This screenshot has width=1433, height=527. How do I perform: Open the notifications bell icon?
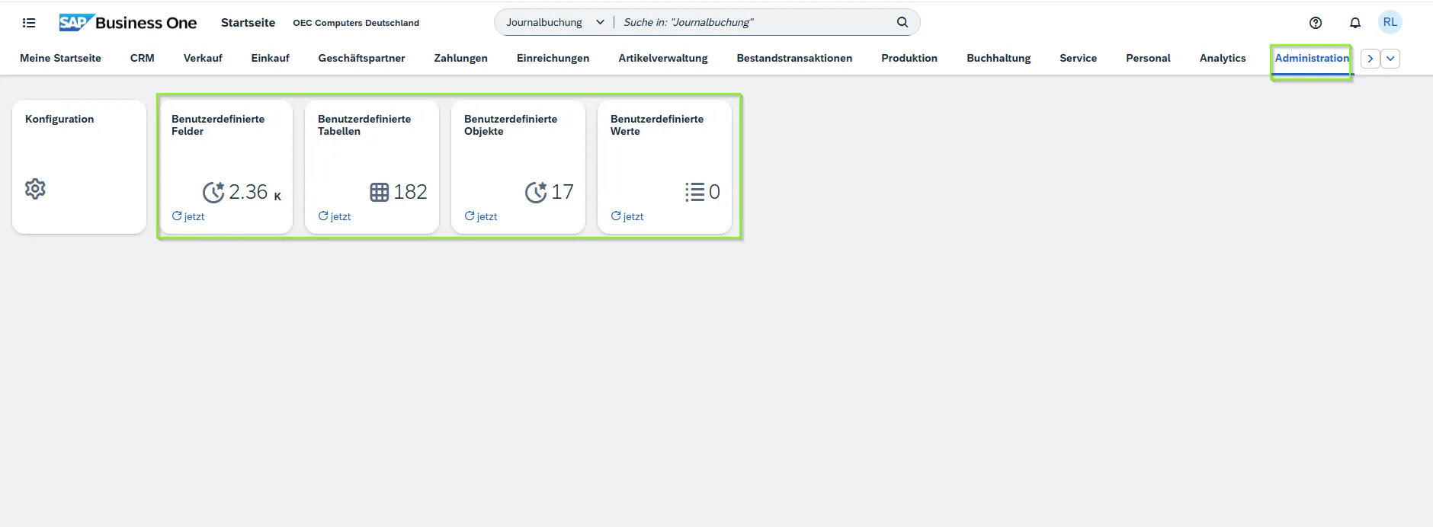[1355, 23]
